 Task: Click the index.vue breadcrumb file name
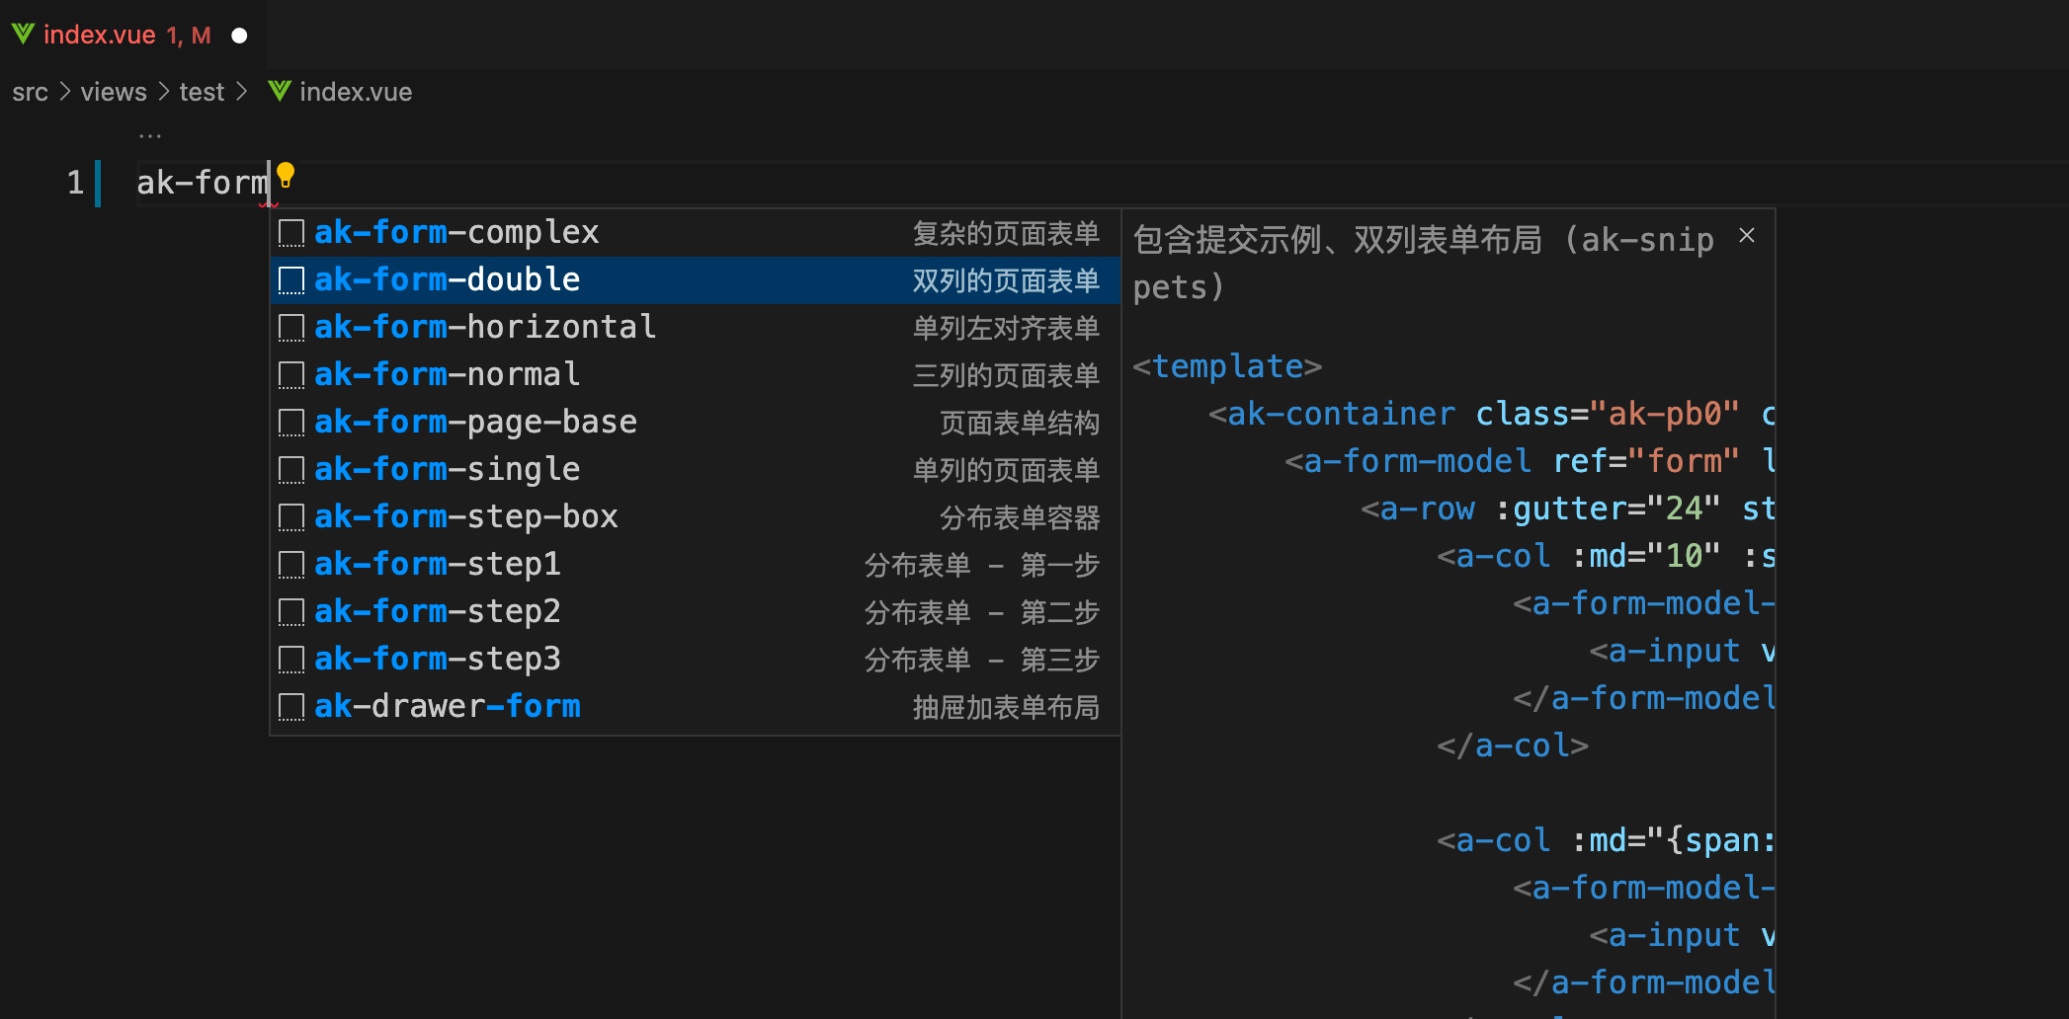point(355,92)
